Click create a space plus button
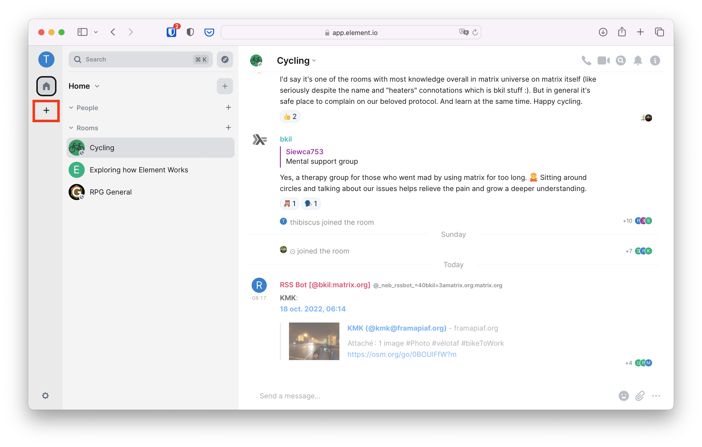 click(46, 110)
